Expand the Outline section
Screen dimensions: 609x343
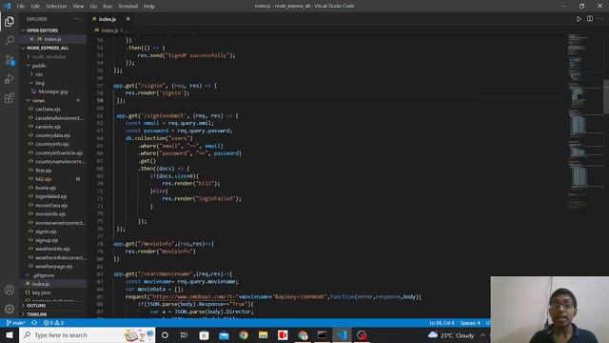coord(36,306)
